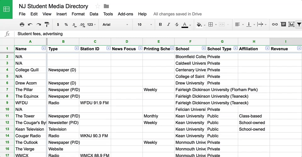Screen dimensions: 302x157
Task: Select the Monthly printing schedule cell
Action: tap(159, 116)
